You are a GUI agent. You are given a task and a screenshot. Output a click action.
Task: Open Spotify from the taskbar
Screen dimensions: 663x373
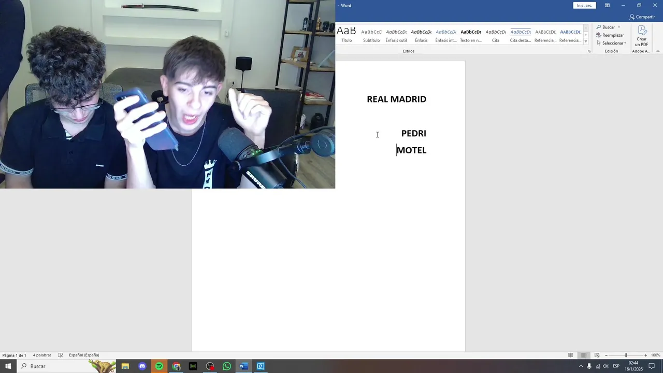click(159, 366)
